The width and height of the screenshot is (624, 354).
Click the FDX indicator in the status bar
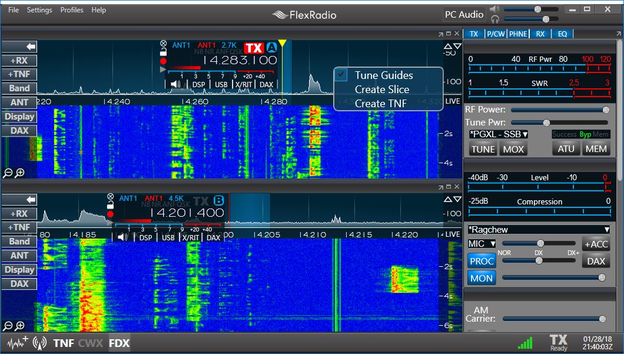pos(120,343)
